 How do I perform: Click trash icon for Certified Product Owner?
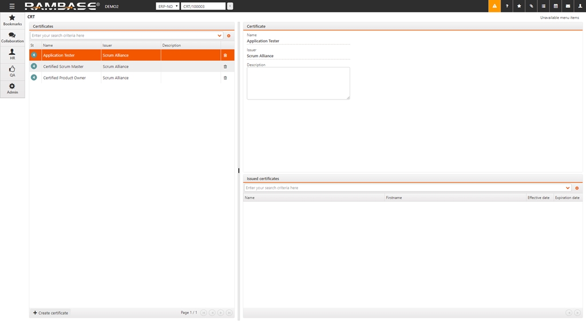(x=225, y=78)
